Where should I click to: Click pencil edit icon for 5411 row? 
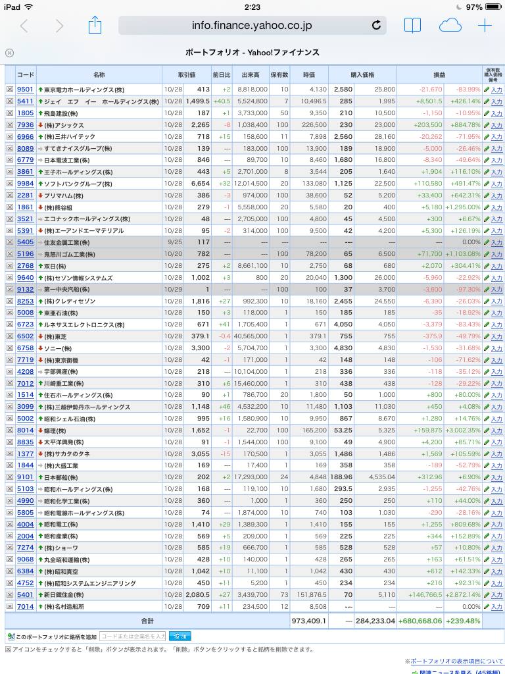[487, 101]
